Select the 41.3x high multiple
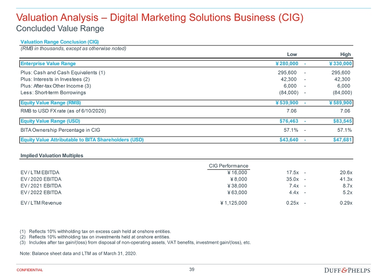 [346, 179]
